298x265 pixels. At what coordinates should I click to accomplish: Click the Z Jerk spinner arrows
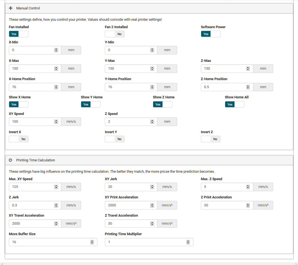(x=56, y=205)
